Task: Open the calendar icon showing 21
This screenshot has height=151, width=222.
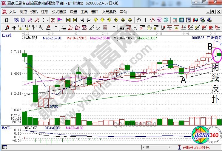Action: click(175, 20)
